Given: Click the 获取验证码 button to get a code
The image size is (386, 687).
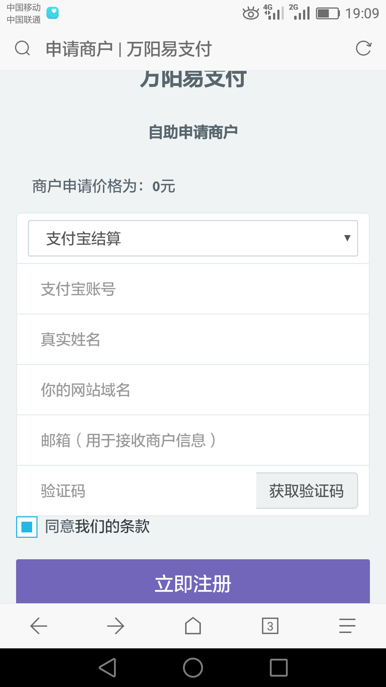Looking at the screenshot, I should [306, 491].
